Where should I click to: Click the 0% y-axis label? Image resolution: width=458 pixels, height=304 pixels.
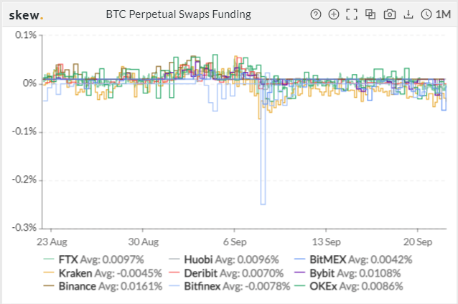point(30,83)
